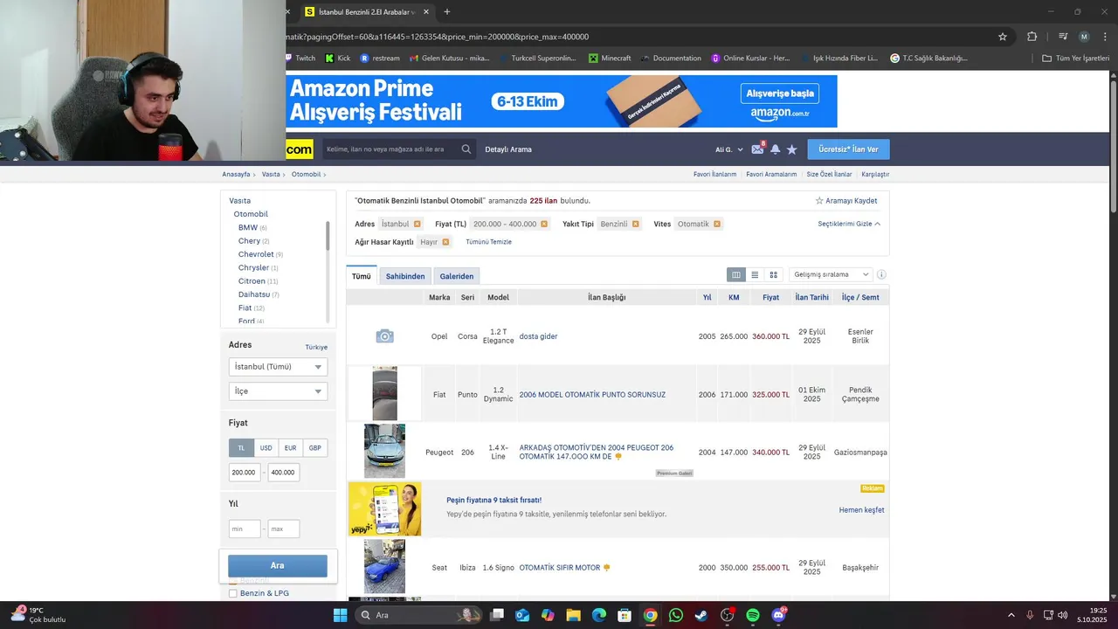Click Hemen keşfet in Yepy ad
Screen dimensions: 1118x629
coord(861,510)
